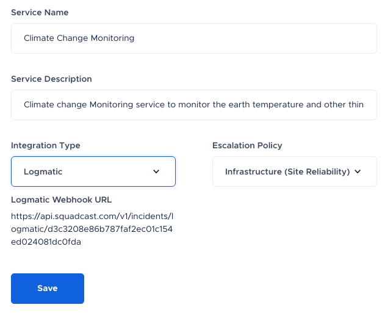Click the description text about earth temperature
Viewport: 382px width, 313px height.
point(193,104)
